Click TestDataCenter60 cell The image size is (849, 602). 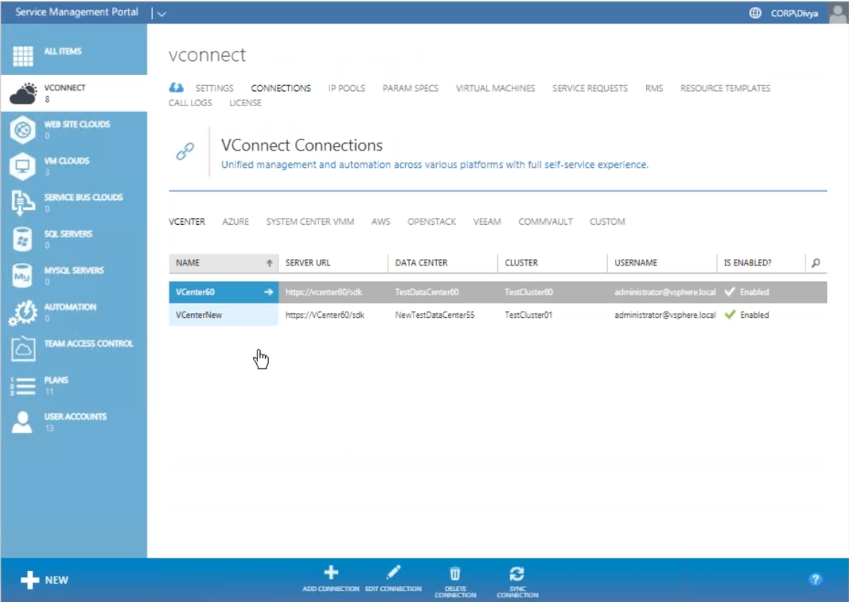pos(427,292)
